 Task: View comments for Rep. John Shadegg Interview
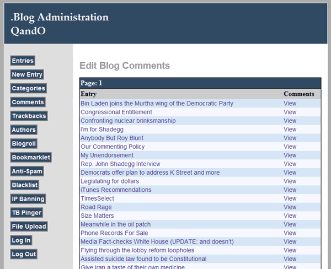point(290,164)
